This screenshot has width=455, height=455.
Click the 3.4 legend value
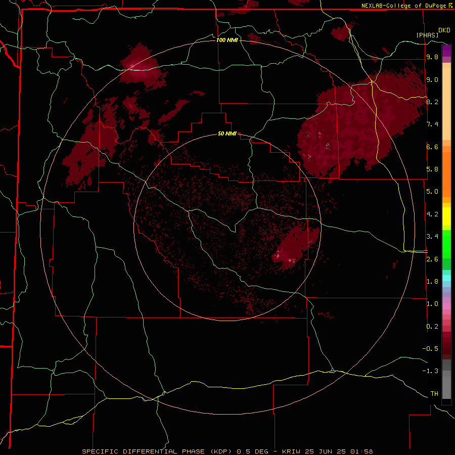[x=432, y=237]
